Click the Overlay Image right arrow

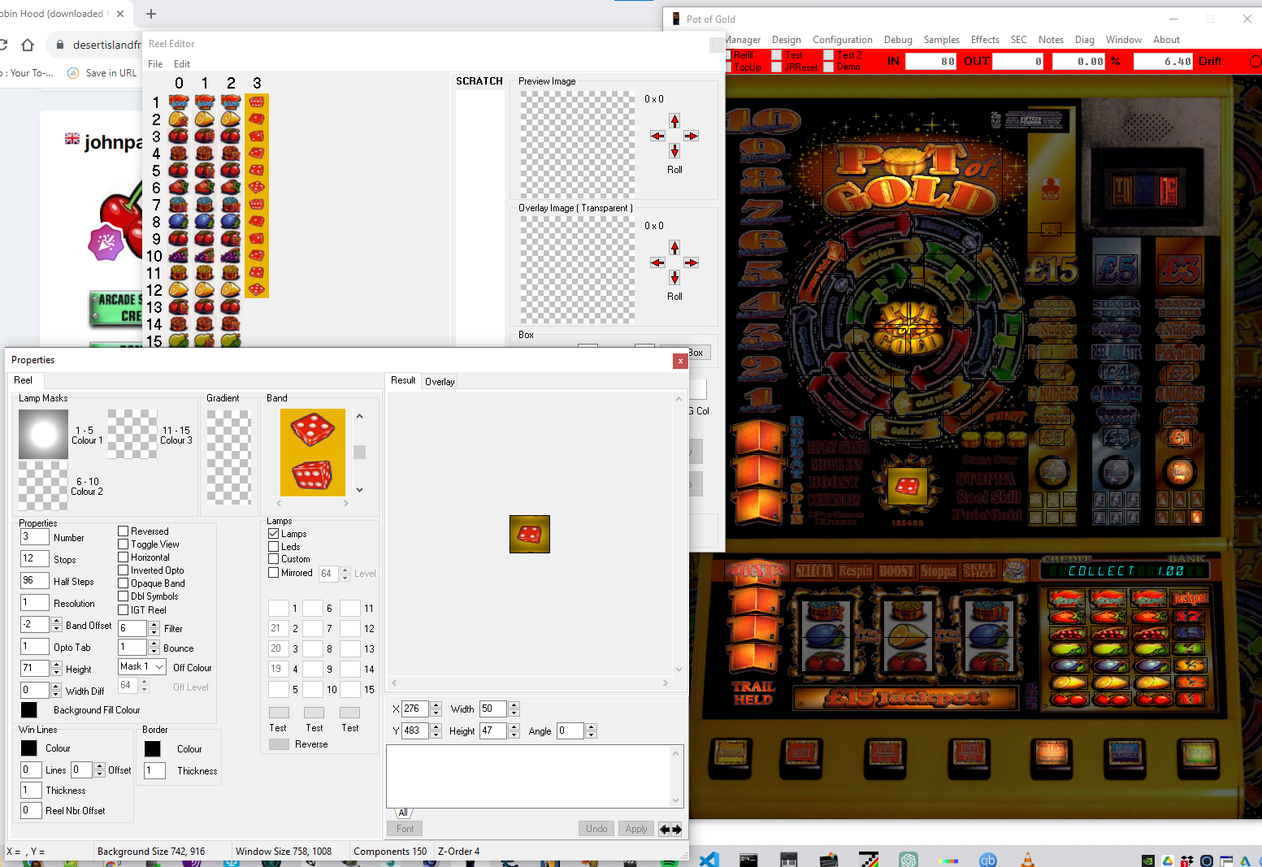point(691,262)
